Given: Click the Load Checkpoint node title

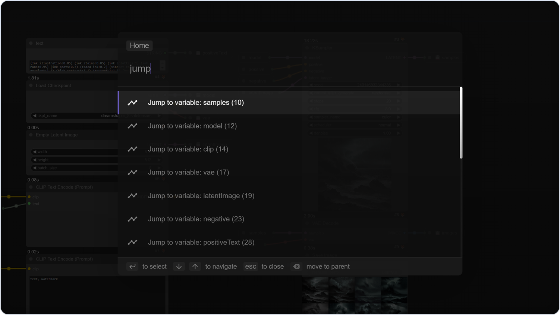Looking at the screenshot, I should (53, 86).
